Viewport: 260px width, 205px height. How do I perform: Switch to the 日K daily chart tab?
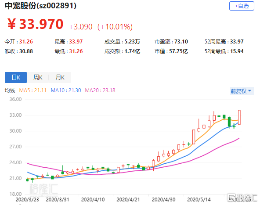tap(16, 77)
